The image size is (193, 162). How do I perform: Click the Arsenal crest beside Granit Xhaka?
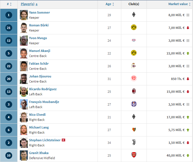134,155
